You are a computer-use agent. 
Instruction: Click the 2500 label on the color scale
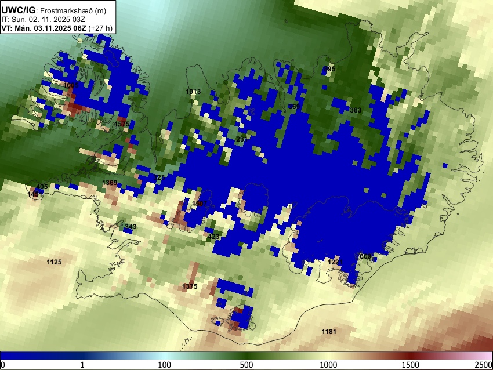pos(484,365)
